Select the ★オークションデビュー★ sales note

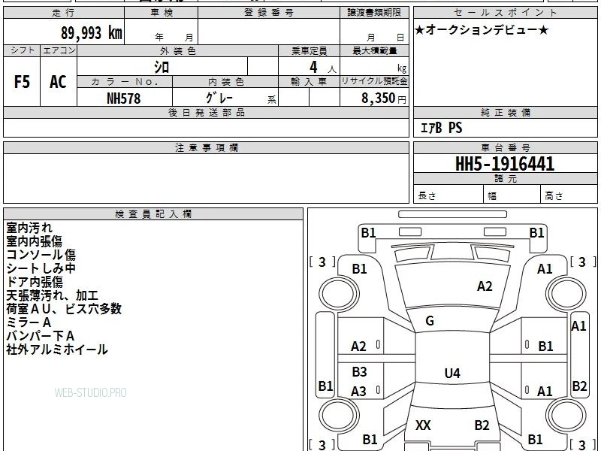pos(482,30)
